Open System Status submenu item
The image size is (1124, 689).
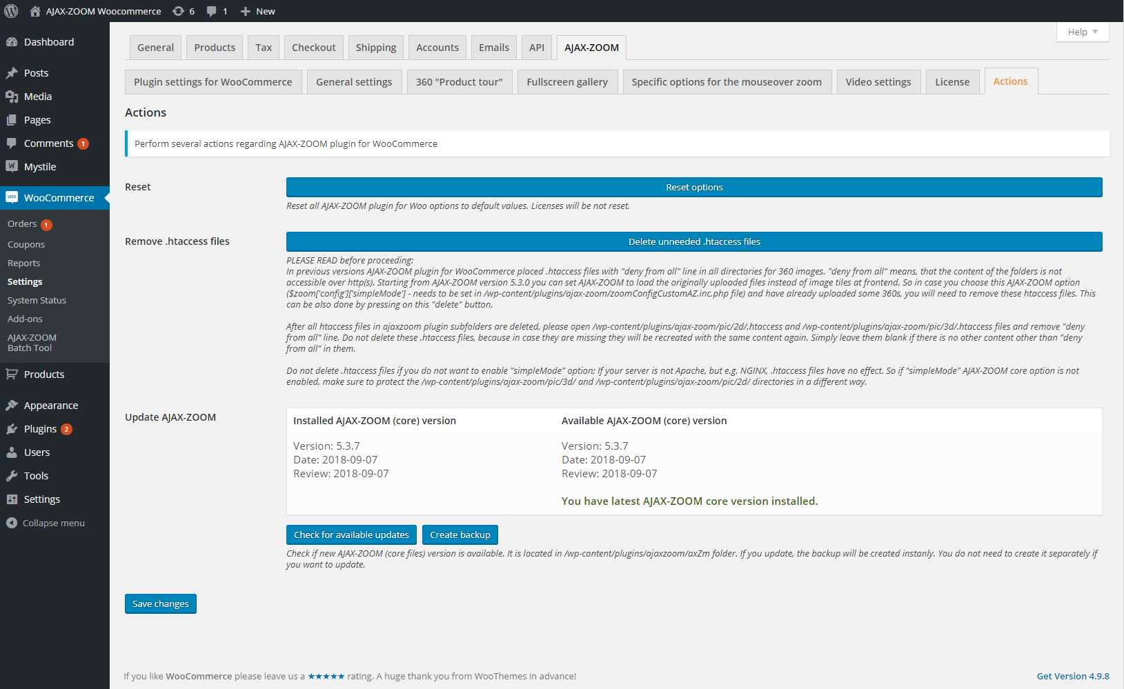click(x=37, y=301)
